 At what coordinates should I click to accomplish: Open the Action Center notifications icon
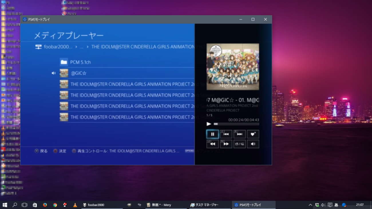pyautogui.click(x=330, y=205)
